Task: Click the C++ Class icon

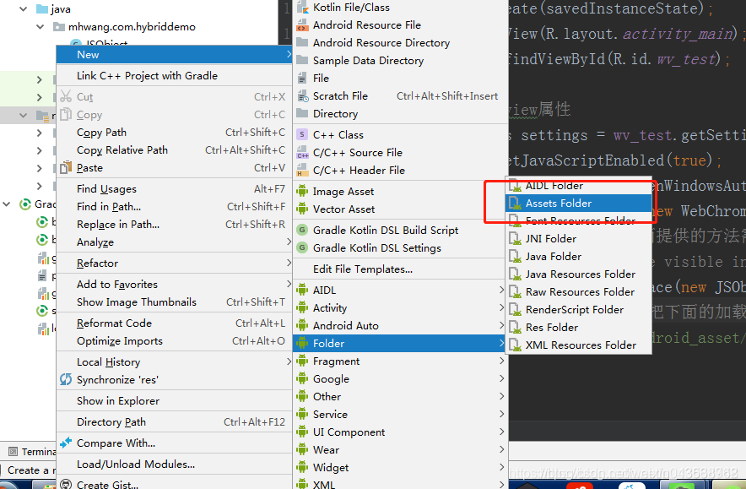Action: (302, 135)
